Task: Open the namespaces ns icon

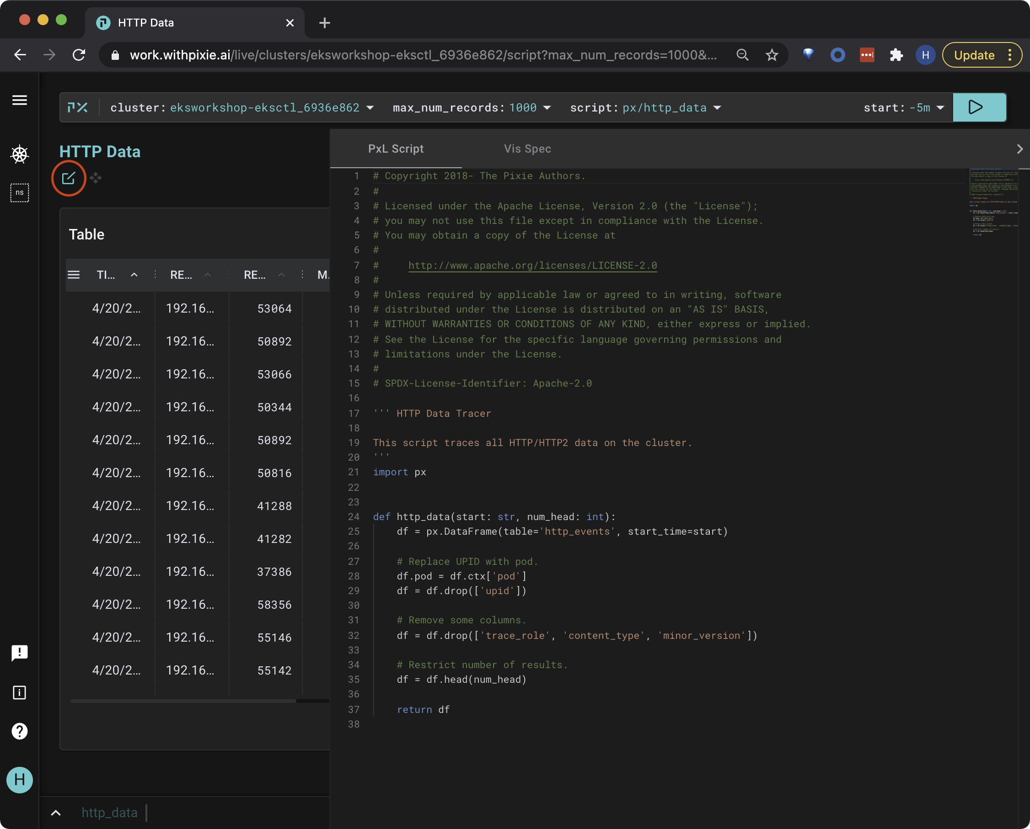Action: pos(20,192)
